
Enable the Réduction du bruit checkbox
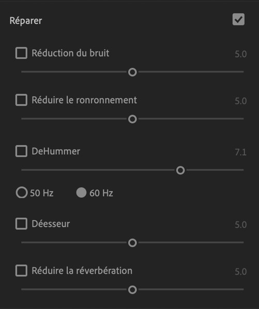click(21, 53)
